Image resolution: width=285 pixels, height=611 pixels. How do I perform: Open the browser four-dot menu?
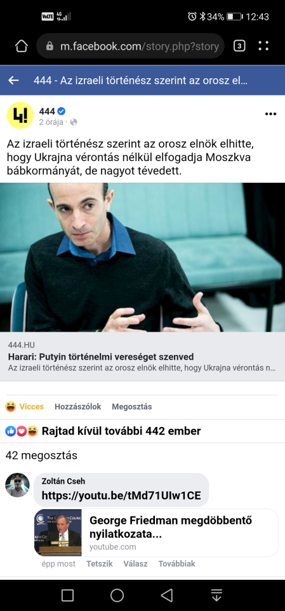[x=263, y=46]
